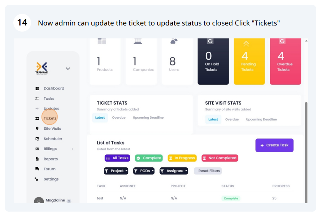Click the Dashboard grid icon in sidebar
This screenshot has width=320, height=216.
[x=37, y=89]
